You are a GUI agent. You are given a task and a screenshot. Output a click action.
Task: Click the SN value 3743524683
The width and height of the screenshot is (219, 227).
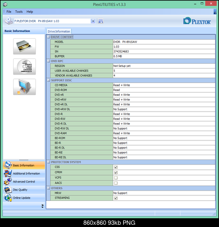coord(121,52)
